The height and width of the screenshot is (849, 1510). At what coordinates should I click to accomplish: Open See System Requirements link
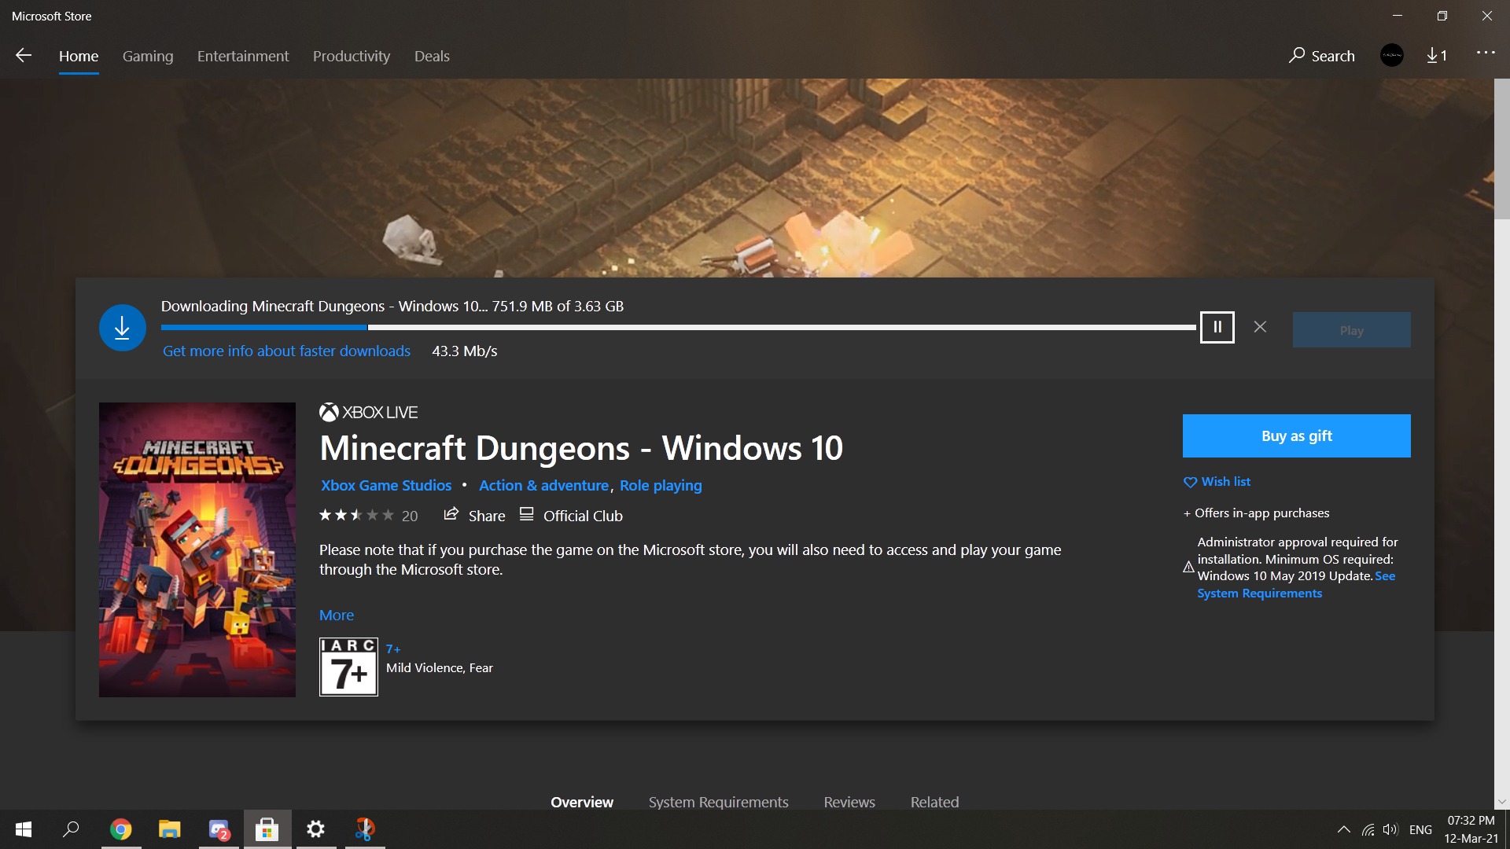tap(1296, 585)
